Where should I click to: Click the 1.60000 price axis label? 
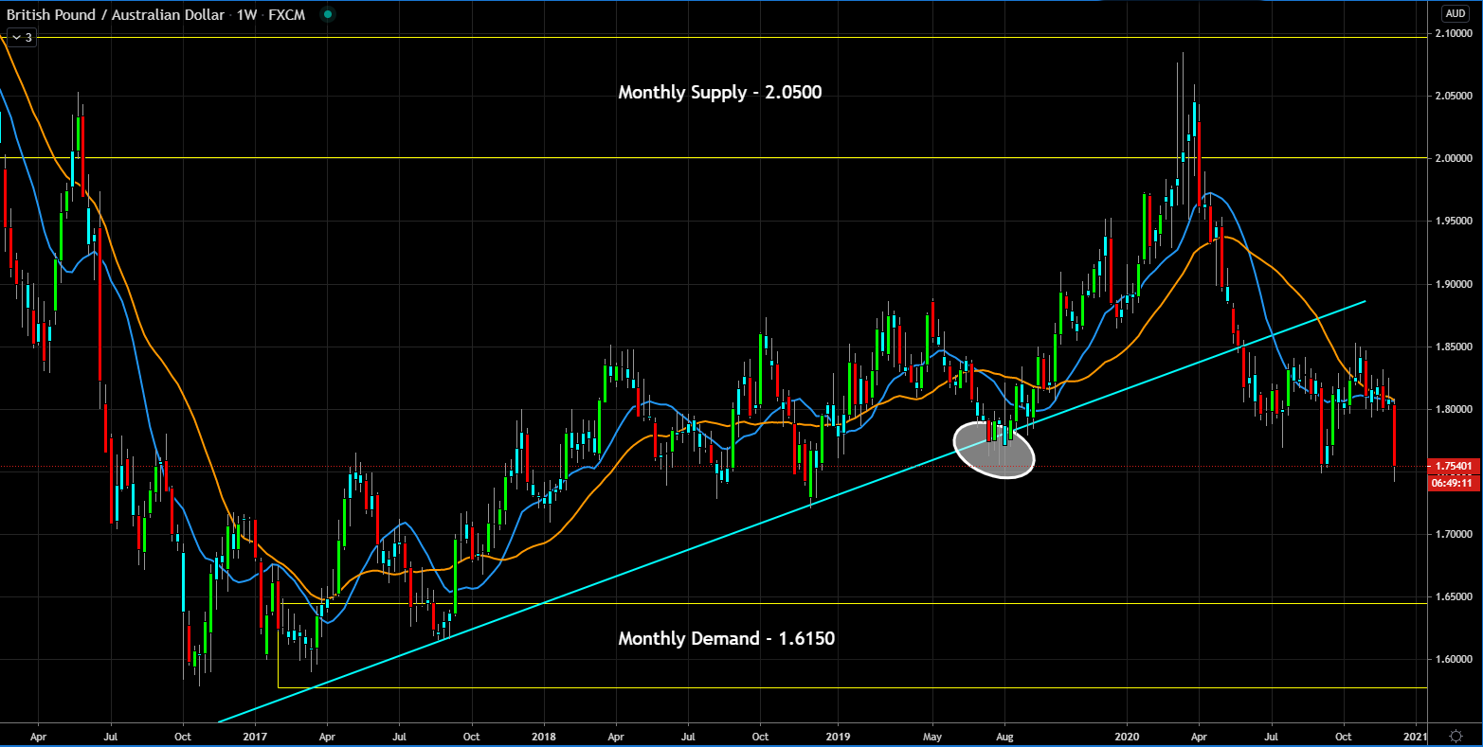point(1453,660)
